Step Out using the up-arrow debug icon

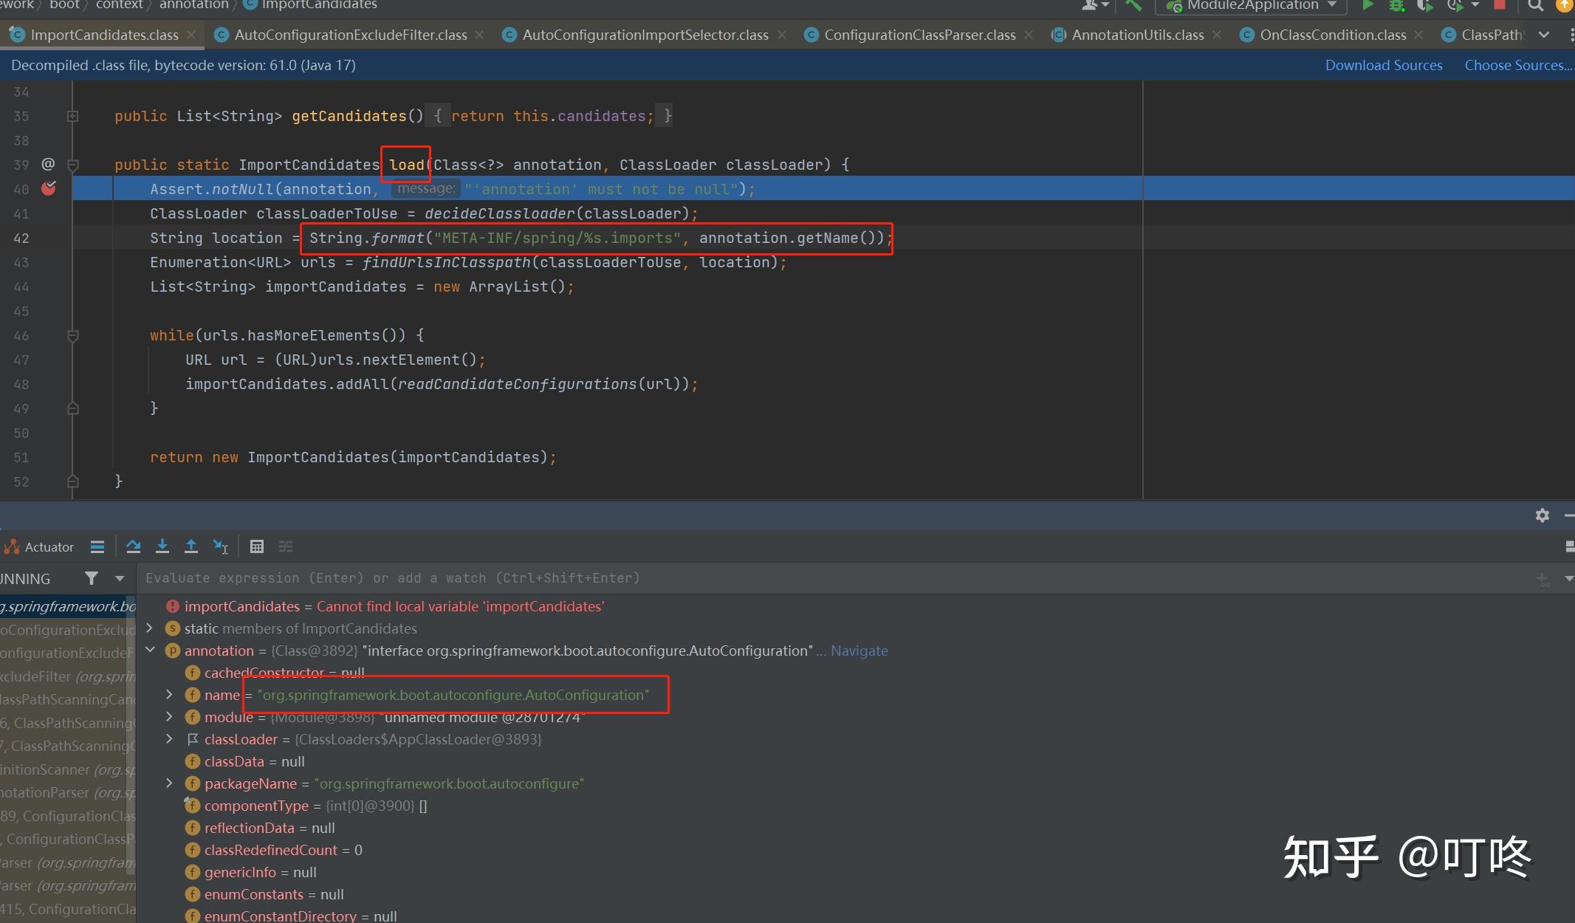point(191,546)
